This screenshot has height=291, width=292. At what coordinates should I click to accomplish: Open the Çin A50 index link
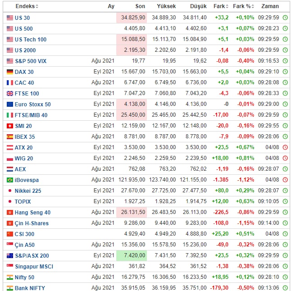coord(25,245)
